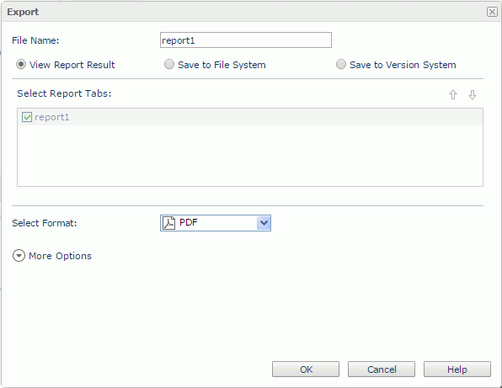Close the Export dialog

(492, 12)
